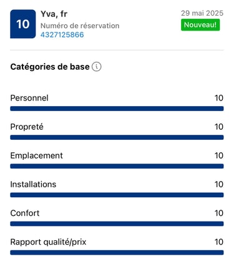Click the Rapport qualité/prix rating bar
Screen dimensions: 234x269
pyautogui.click(x=117, y=253)
